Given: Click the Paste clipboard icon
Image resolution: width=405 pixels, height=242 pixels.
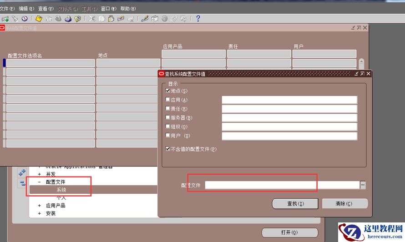Looking at the screenshot, I should click(111, 19).
